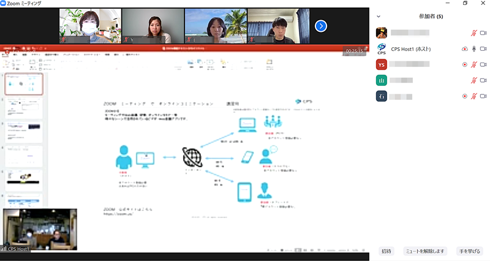
Task: Restore down the Zoom meeting window
Action: [465, 3]
